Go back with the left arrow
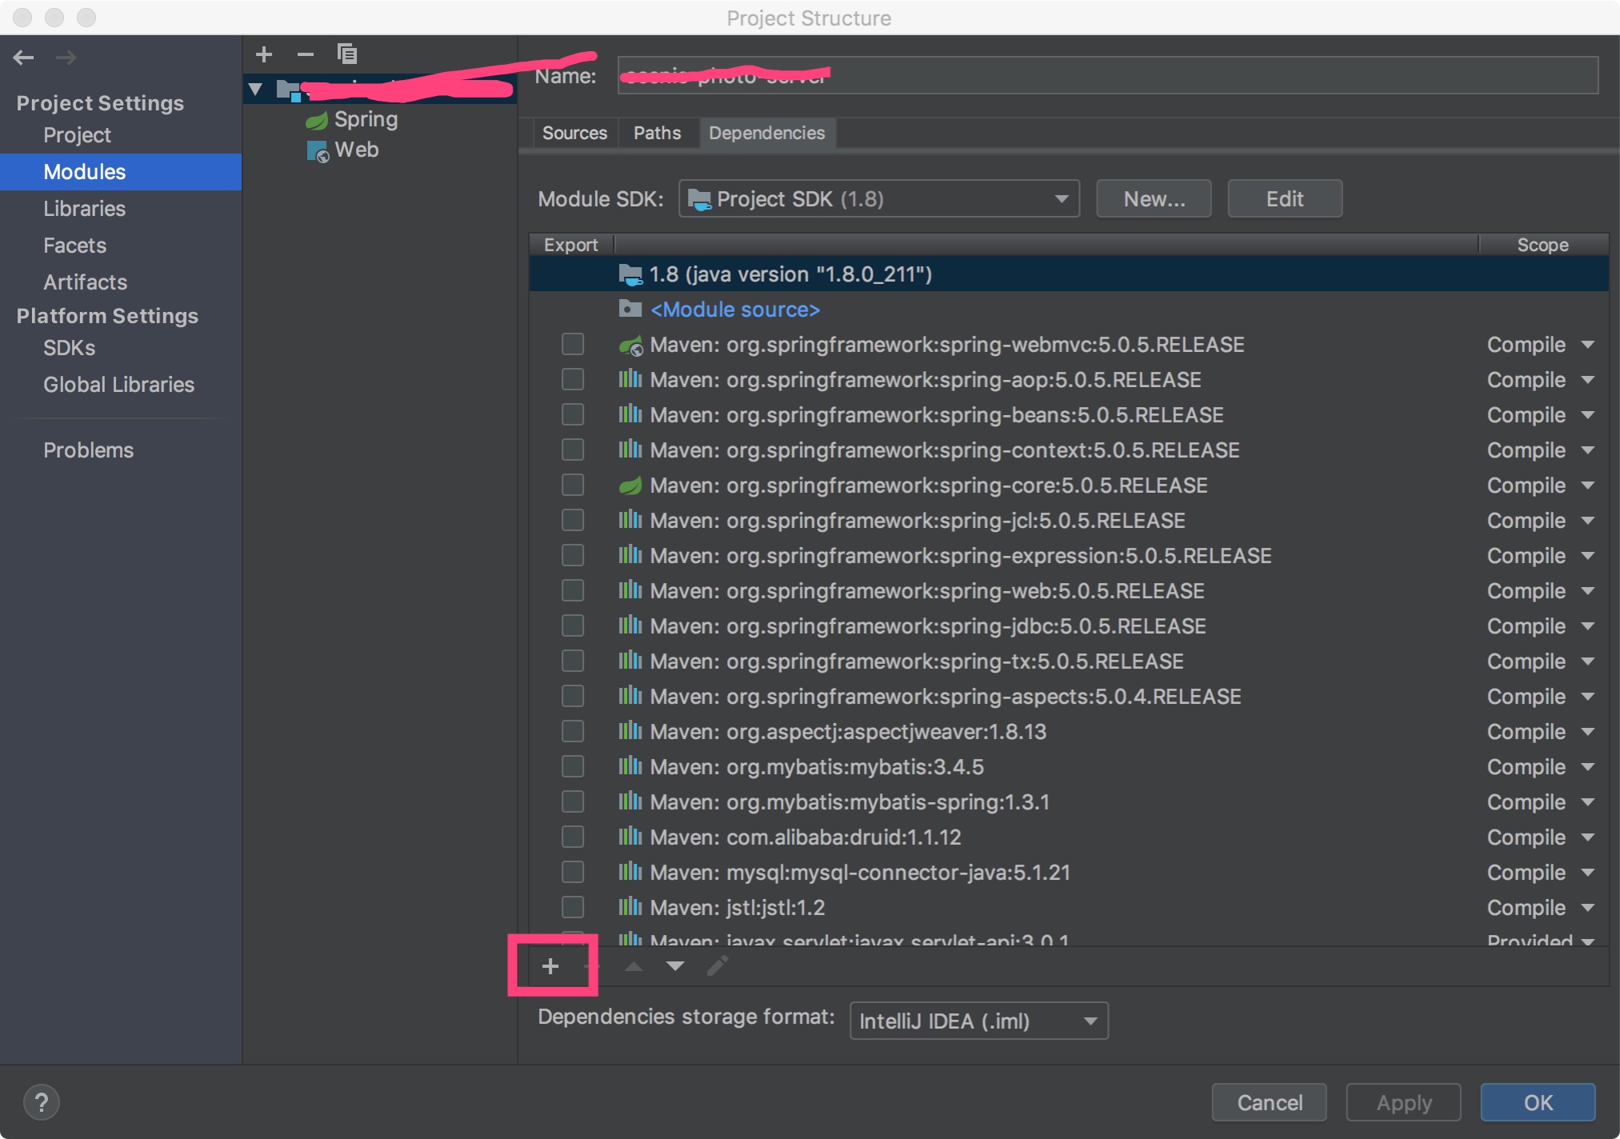 [x=23, y=58]
